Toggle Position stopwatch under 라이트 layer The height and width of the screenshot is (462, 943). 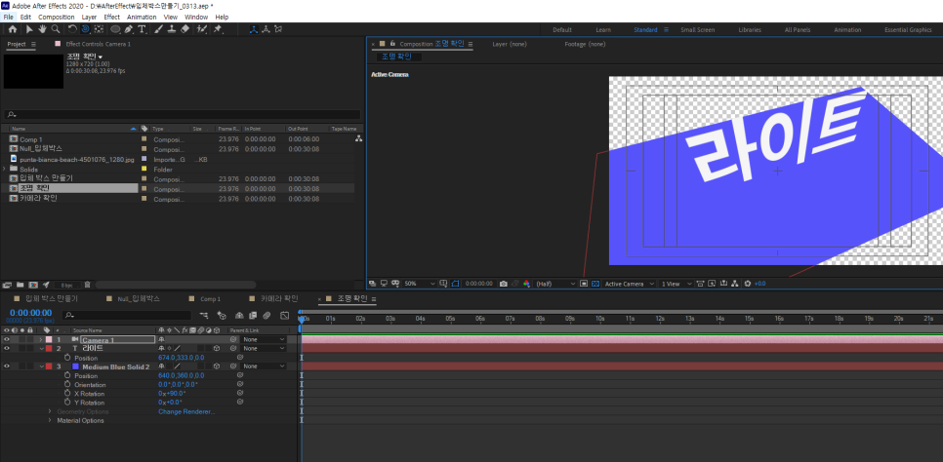[x=68, y=358]
